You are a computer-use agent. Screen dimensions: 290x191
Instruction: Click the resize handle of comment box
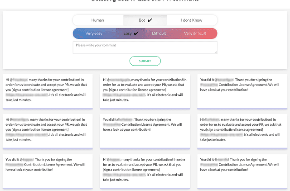point(216,53)
